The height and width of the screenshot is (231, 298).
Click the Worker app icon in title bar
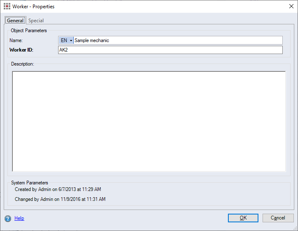(7, 7)
